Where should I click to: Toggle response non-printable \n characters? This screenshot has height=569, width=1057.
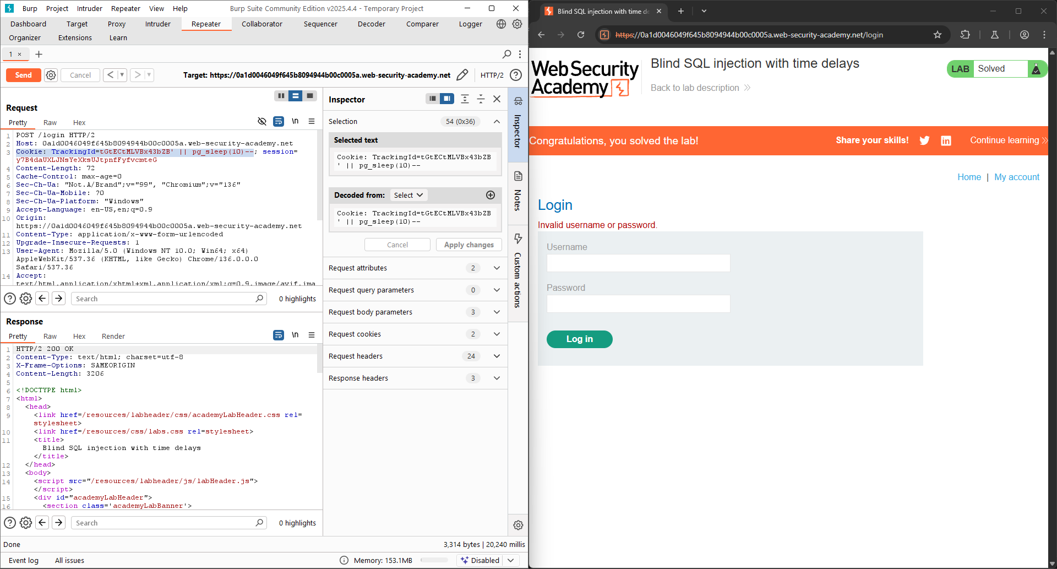[x=295, y=335]
